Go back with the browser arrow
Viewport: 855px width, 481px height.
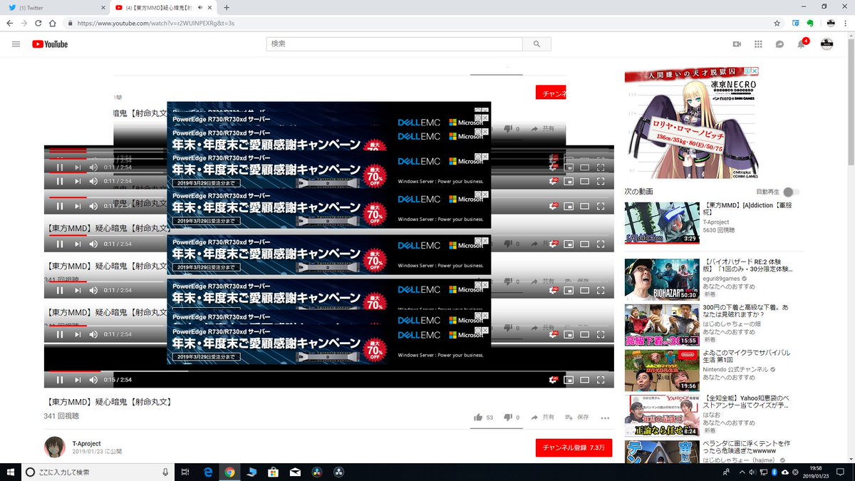(10, 23)
